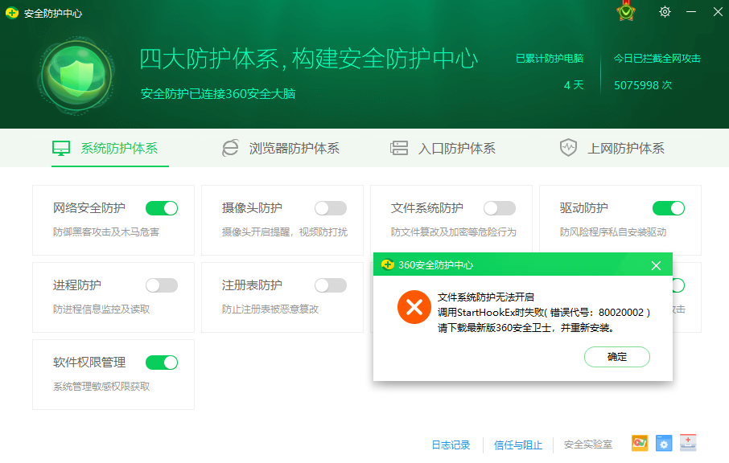Image resolution: width=729 pixels, height=463 pixels.
Task: Click the 文件系统防护 card title
Action: point(426,208)
